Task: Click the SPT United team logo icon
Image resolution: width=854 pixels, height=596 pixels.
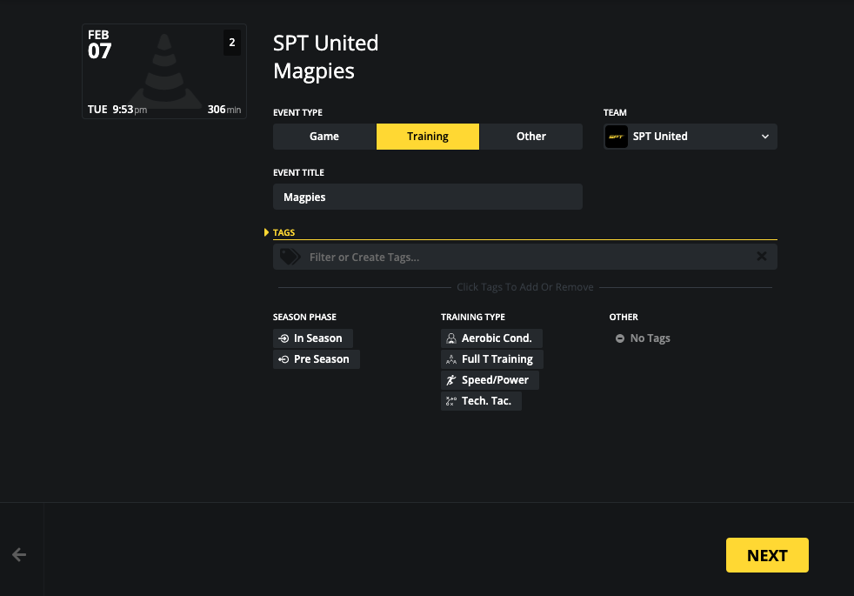Action: point(617,136)
